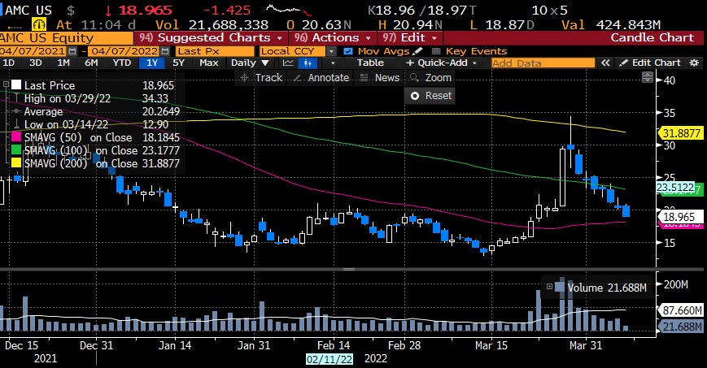Collapse panel with double left chevron icon
The image size is (707, 368).
(x=605, y=63)
